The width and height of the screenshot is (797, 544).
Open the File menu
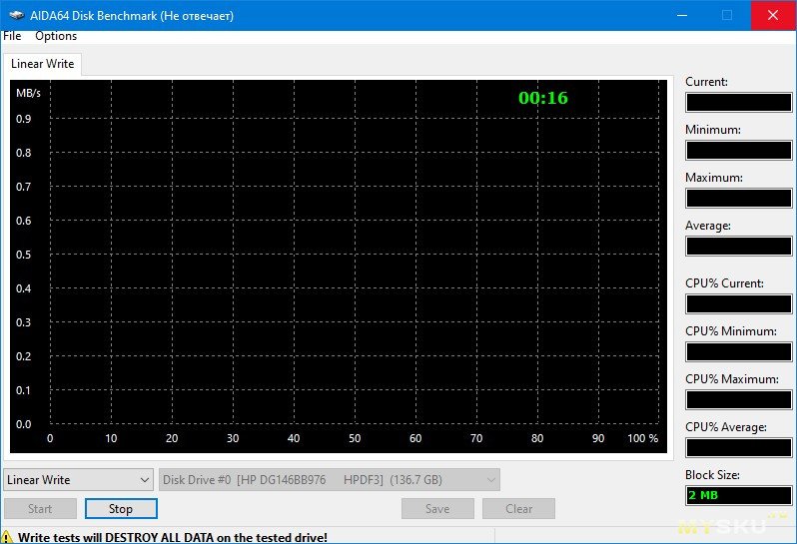pyautogui.click(x=12, y=36)
